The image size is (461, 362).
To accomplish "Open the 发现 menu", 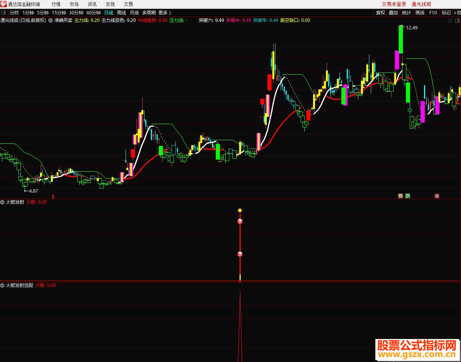I will [110, 4].
